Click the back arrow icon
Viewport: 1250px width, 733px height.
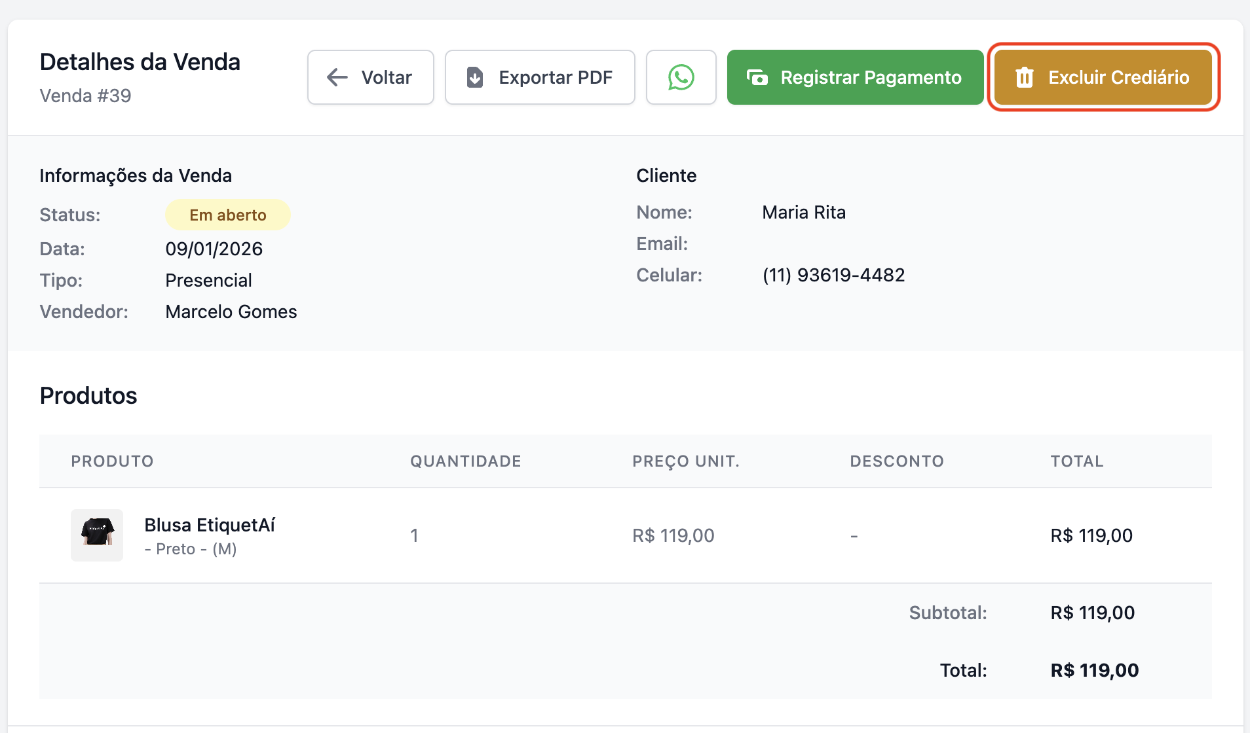[x=337, y=77]
